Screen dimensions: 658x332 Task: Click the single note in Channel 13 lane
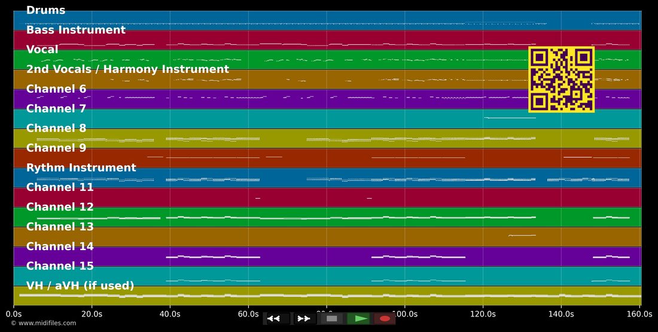tap(522, 236)
